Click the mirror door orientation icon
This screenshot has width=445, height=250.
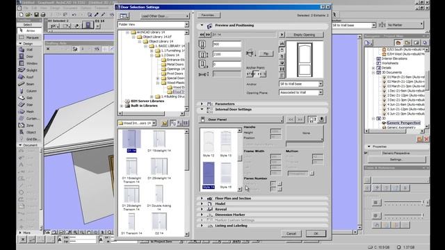tap(250, 53)
